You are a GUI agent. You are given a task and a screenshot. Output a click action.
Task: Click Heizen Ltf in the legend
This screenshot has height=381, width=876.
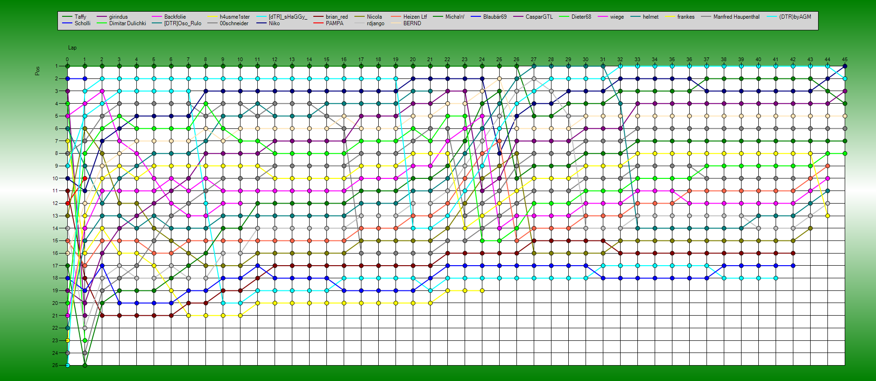pos(415,17)
